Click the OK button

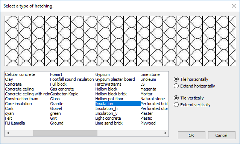click(191, 135)
